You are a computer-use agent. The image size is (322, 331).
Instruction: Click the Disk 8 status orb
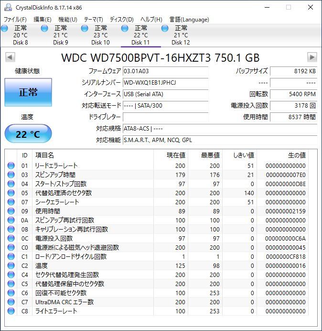[x=5, y=28]
